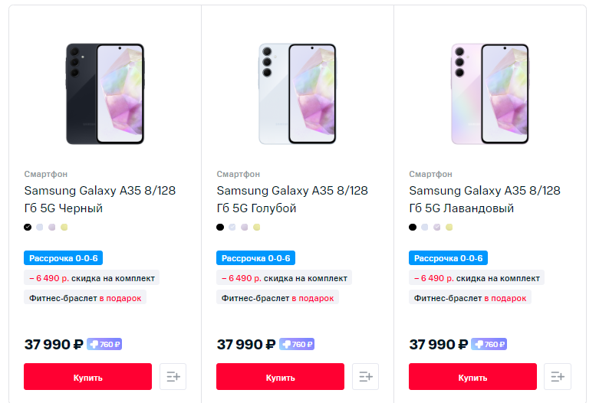Click the lavender Galaxy A35 phone image
The width and height of the screenshot is (609, 403).
coord(490,93)
